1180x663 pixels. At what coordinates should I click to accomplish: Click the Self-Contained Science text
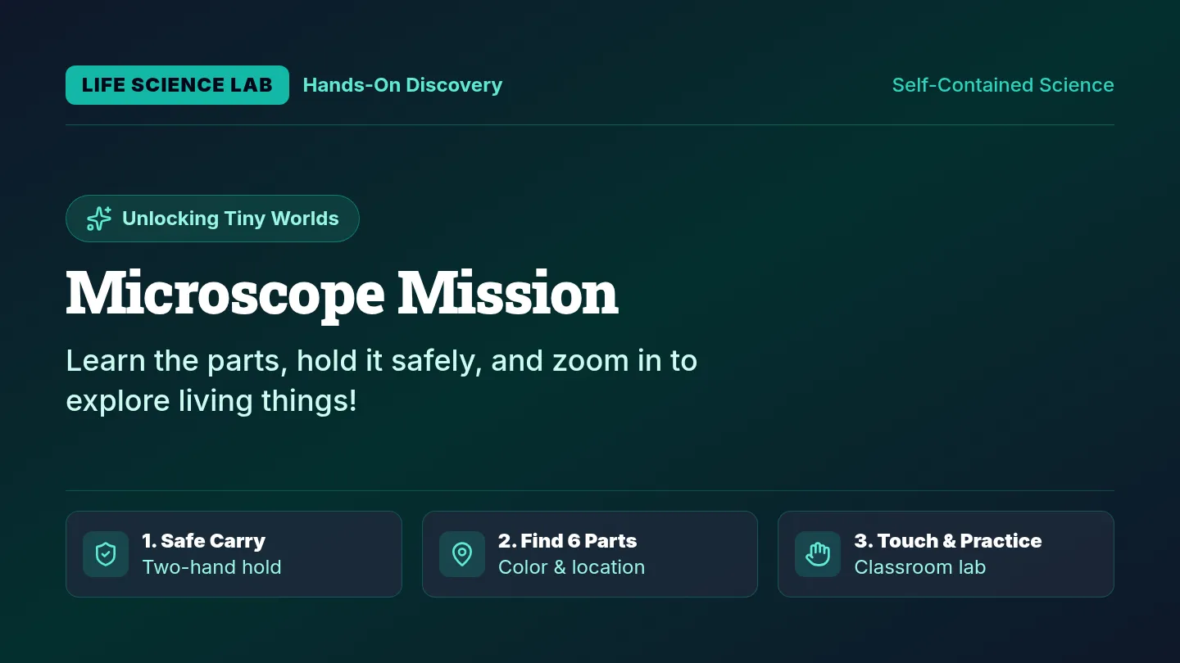tap(1003, 85)
